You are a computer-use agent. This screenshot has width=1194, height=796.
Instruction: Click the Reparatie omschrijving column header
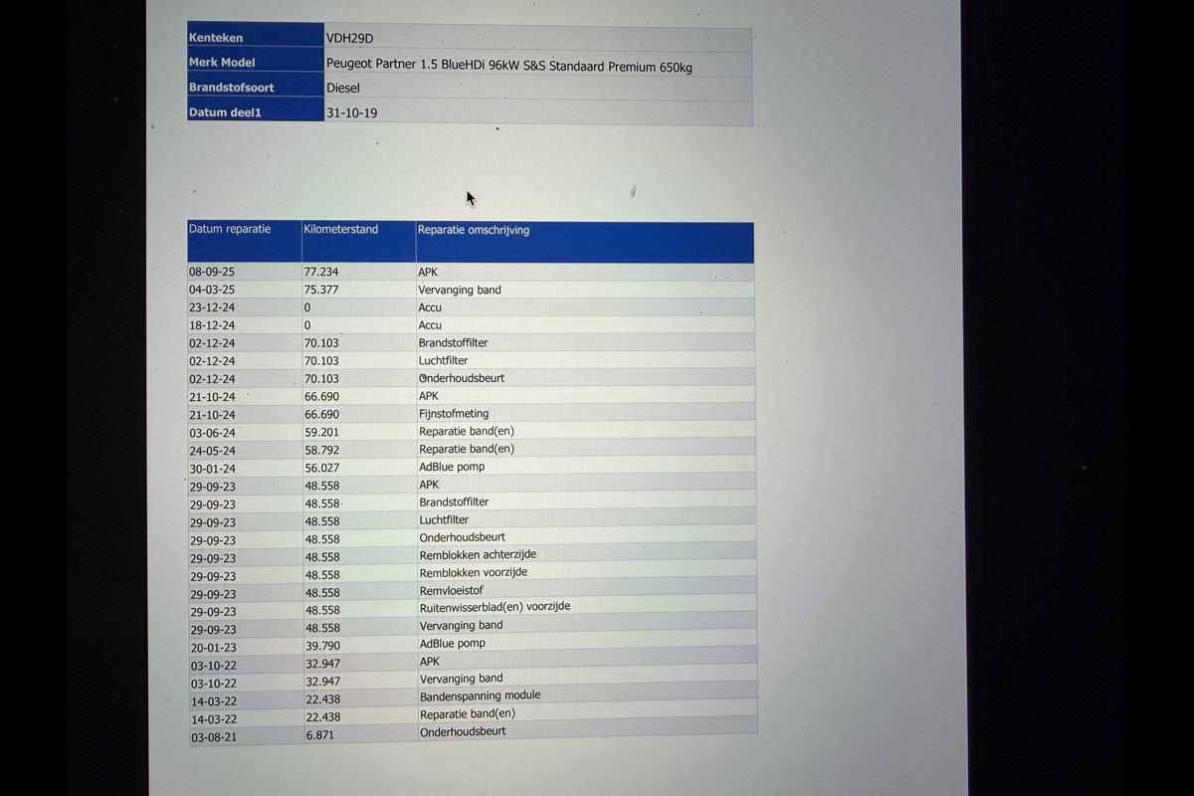click(x=474, y=230)
